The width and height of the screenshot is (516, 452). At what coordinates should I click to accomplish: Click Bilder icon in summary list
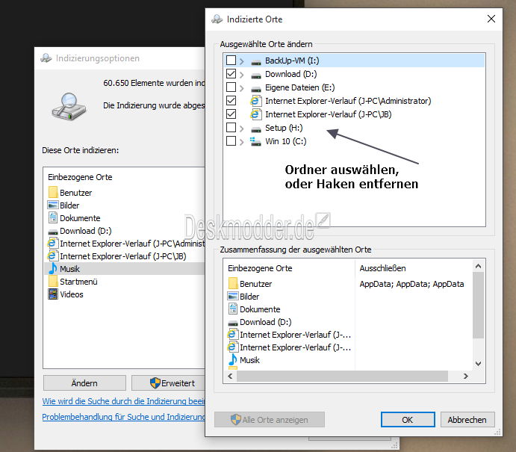point(233,296)
